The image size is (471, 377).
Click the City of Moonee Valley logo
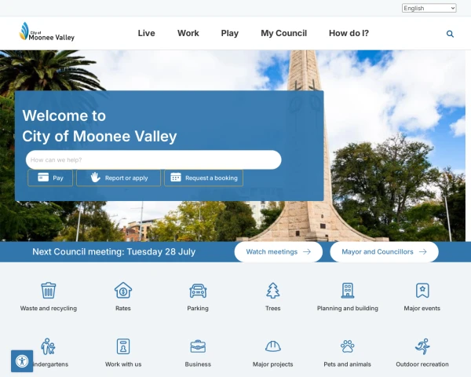(46, 31)
